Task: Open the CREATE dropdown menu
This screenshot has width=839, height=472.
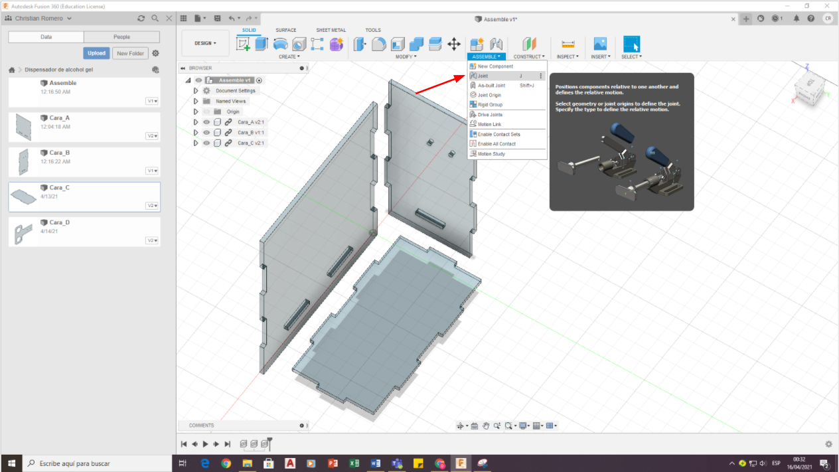Action: [x=289, y=56]
